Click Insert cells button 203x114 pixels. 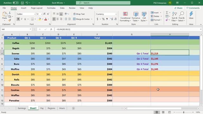(156, 13)
